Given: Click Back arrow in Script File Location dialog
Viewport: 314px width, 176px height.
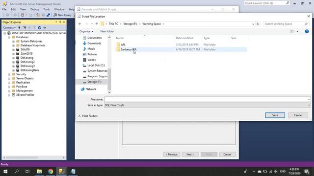Looking at the screenshot, I should coord(80,24).
